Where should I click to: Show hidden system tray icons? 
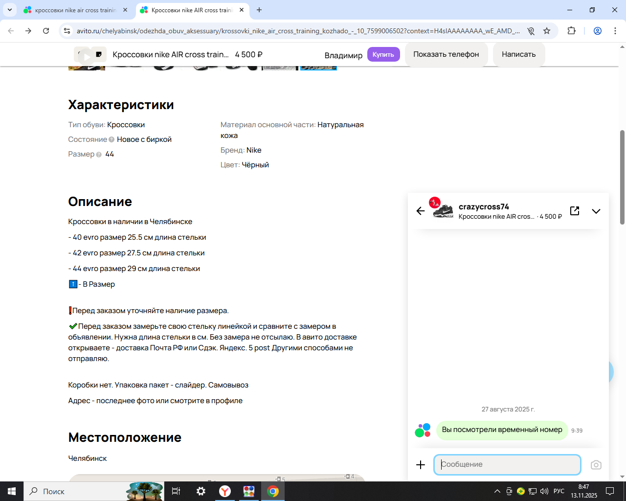coord(497,491)
